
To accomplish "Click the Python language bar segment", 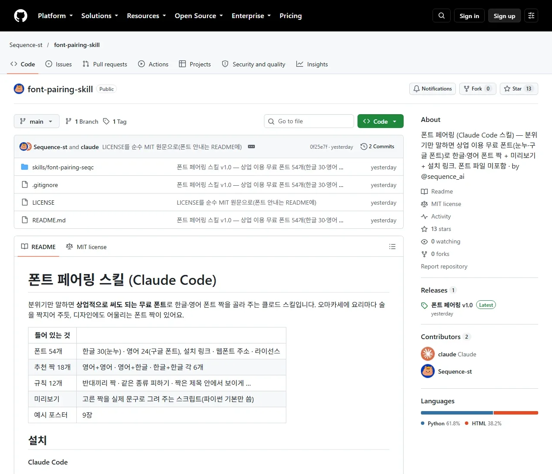I will [457, 413].
